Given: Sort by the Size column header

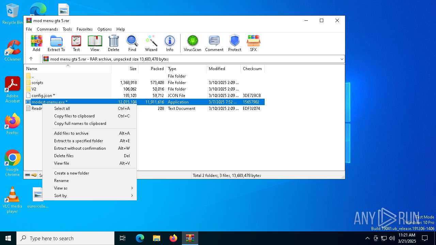Looking at the screenshot, I should (x=125, y=69).
